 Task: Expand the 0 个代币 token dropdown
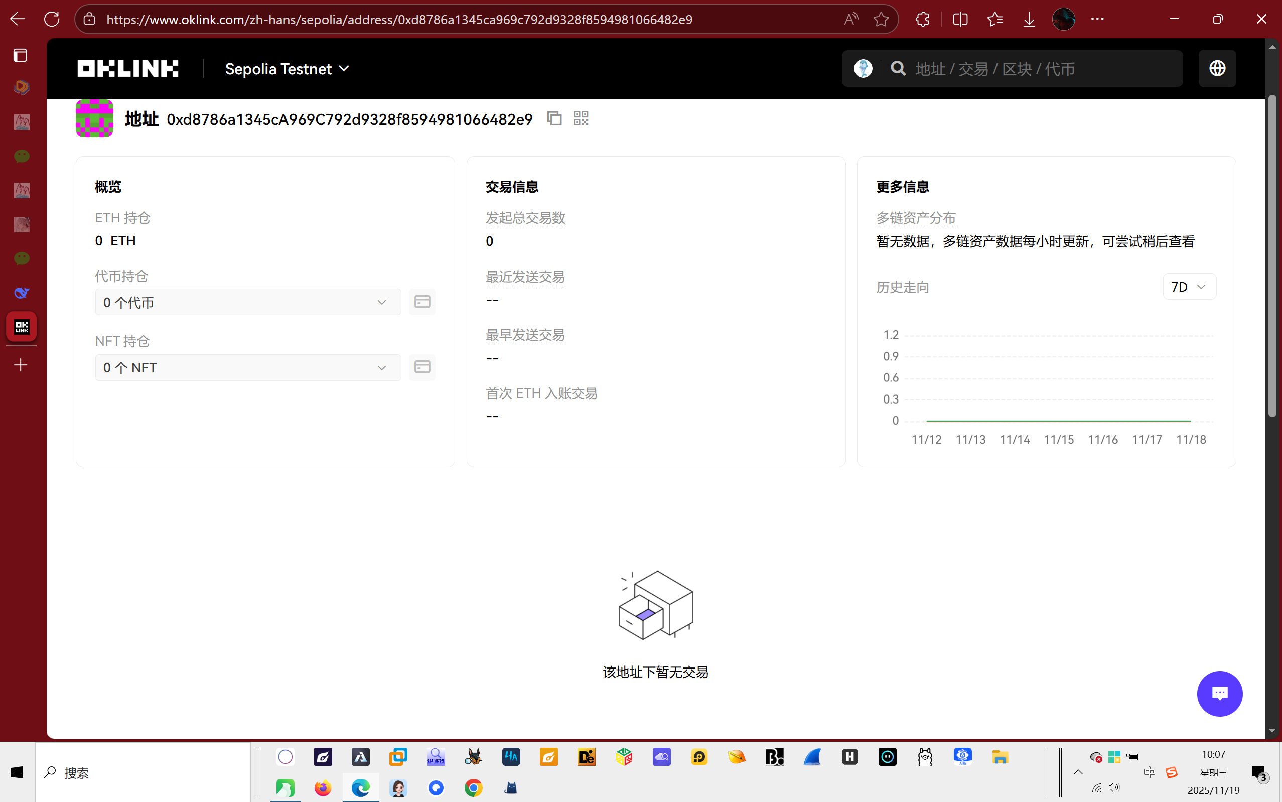tap(247, 302)
